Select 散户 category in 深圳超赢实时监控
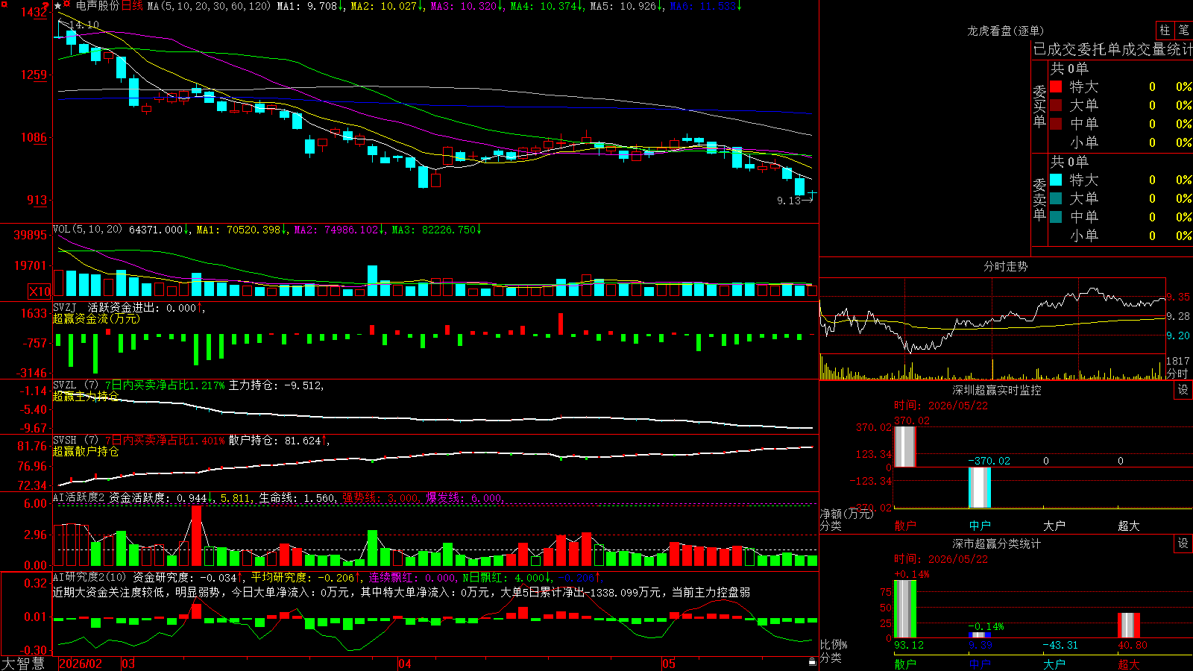The image size is (1193, 671). point(905,526)
